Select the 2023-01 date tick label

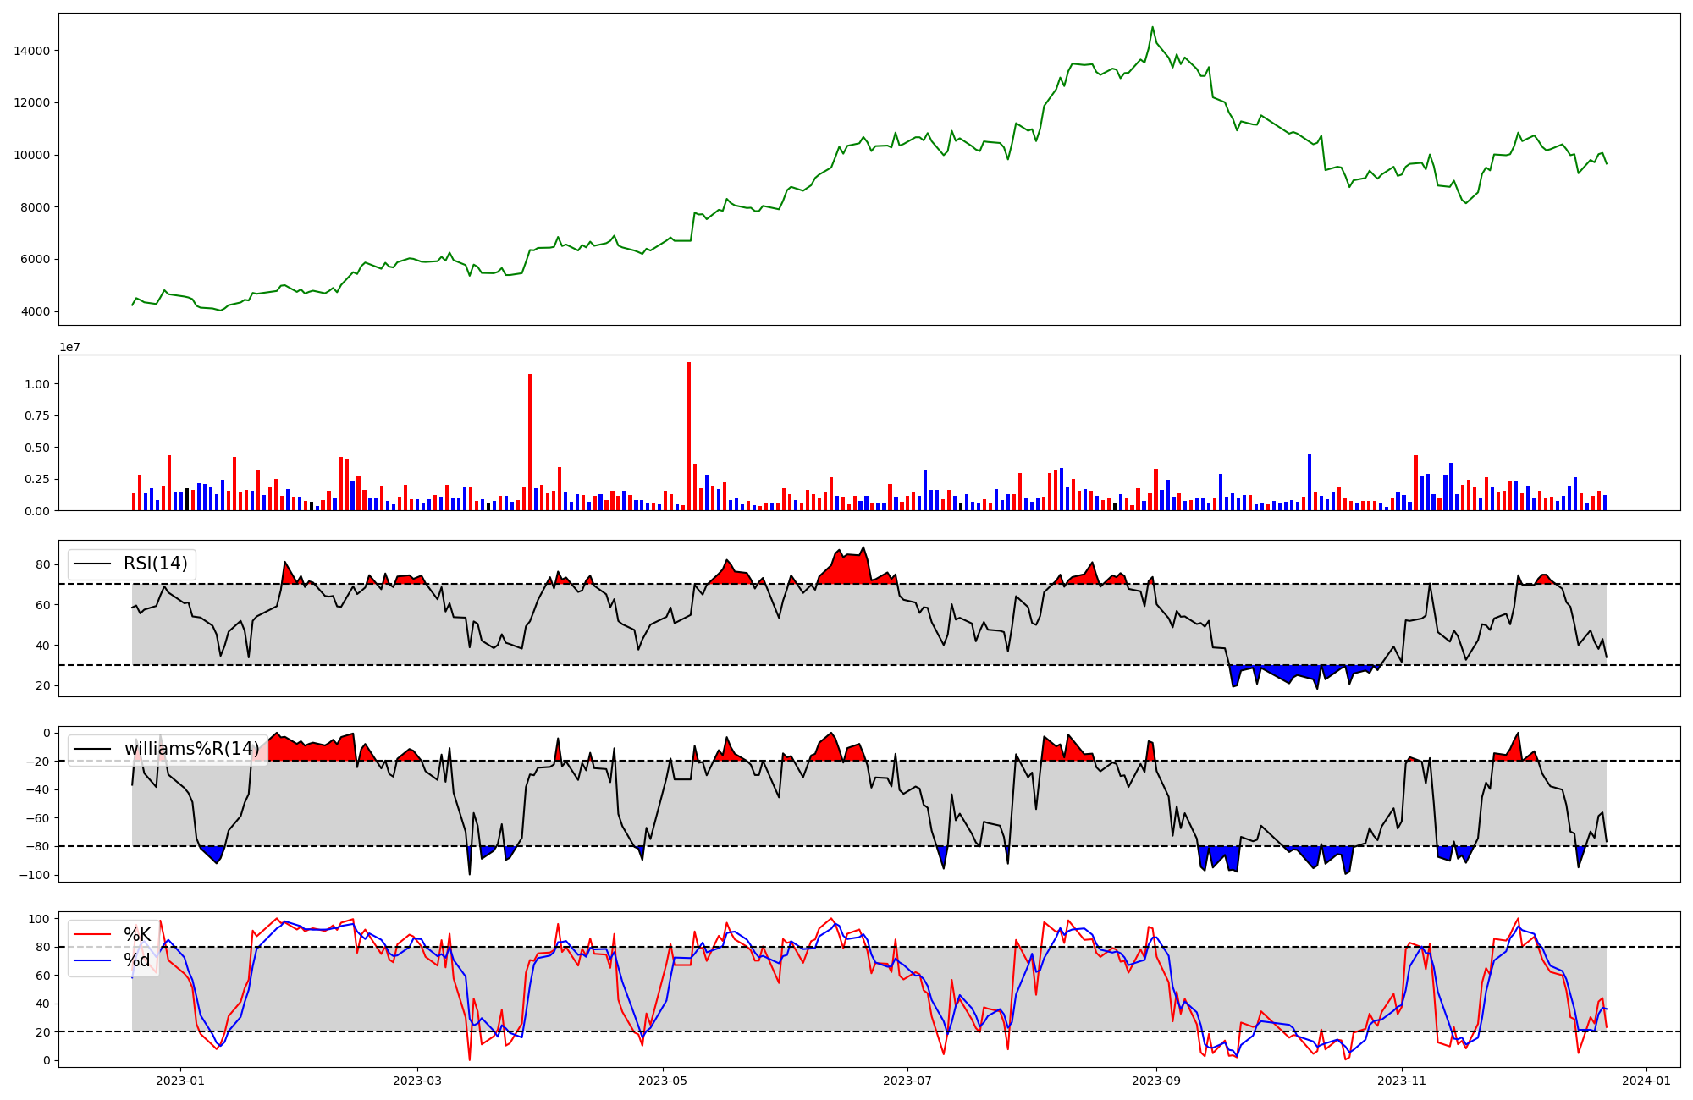(180, 1081)
